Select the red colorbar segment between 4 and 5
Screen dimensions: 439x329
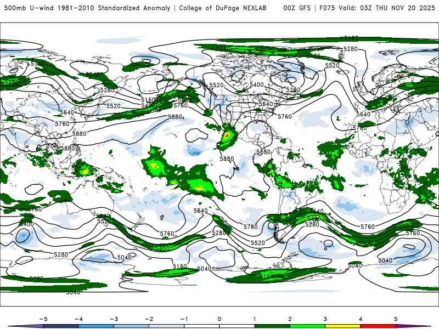[378, 326]
